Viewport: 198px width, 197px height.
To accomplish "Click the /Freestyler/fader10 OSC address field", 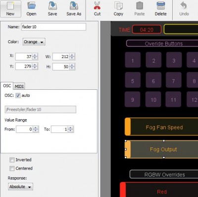I will (41, 110).
